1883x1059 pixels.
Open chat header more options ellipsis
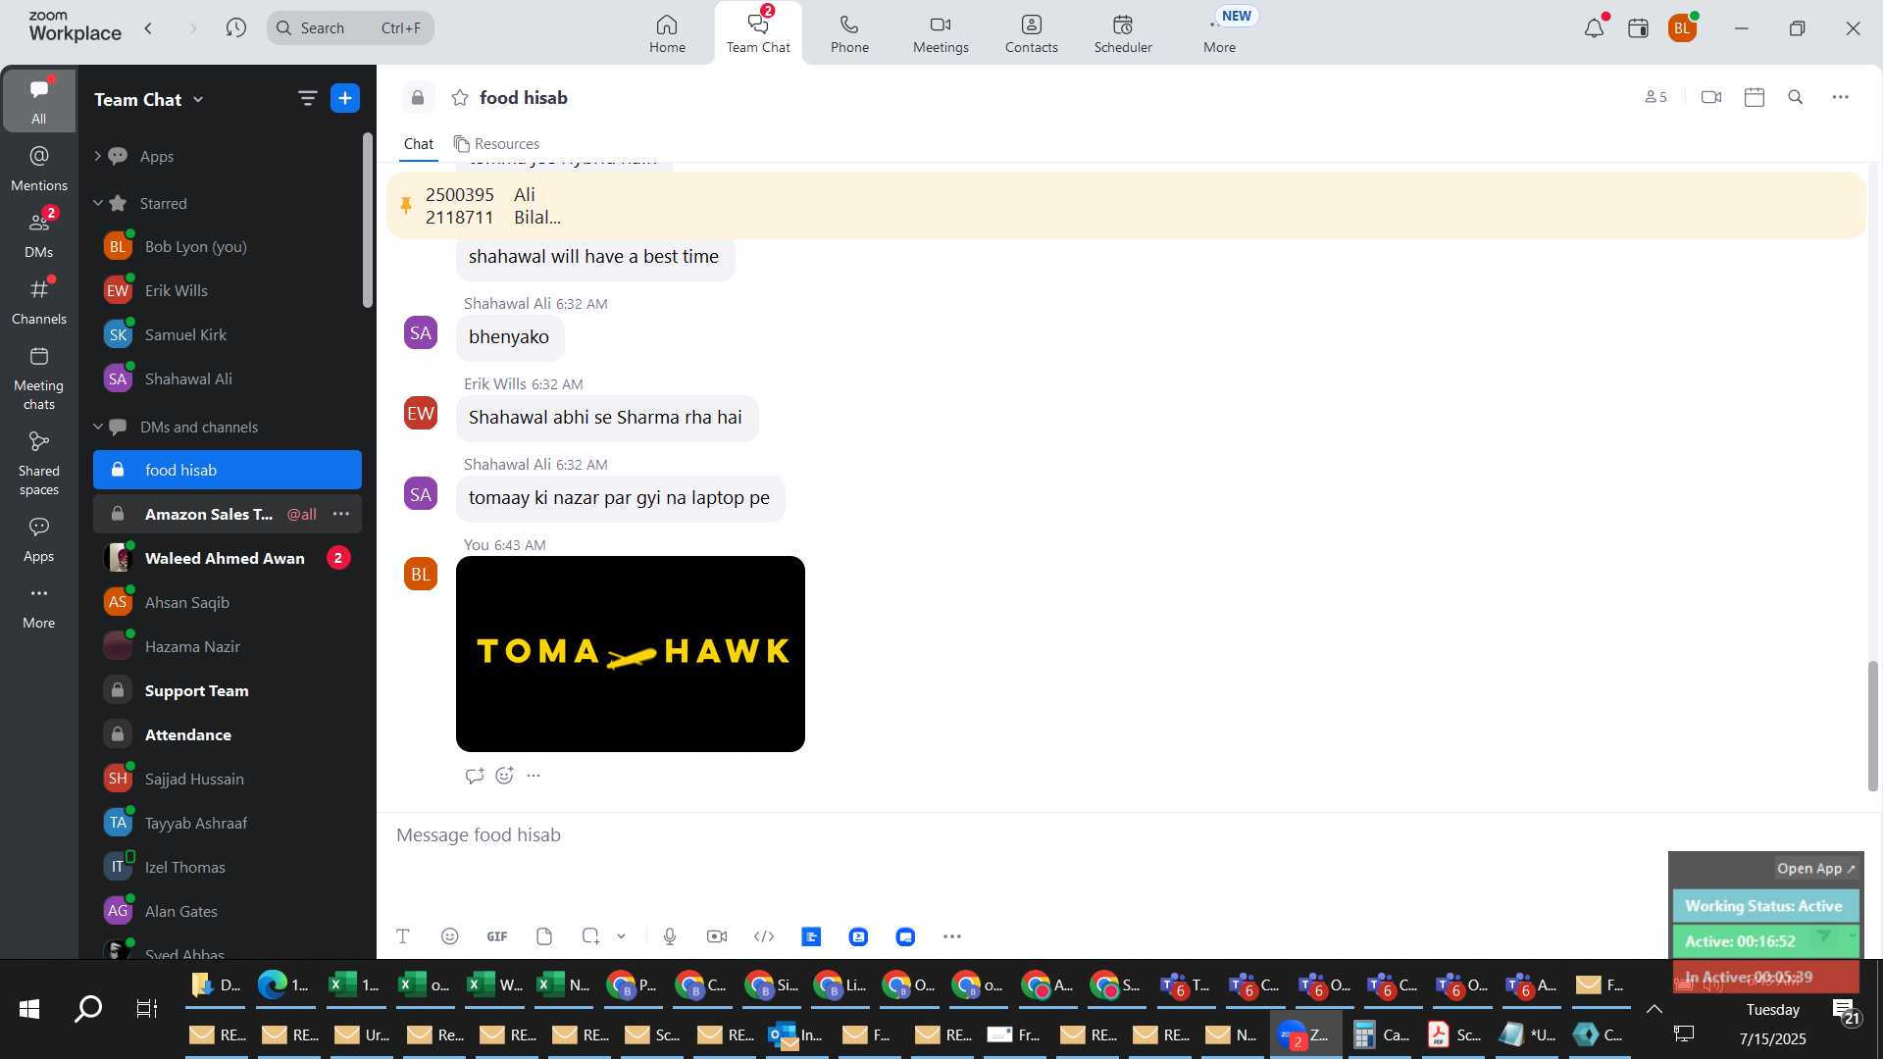(1841, 97)
